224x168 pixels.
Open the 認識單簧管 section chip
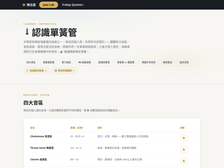104,62
